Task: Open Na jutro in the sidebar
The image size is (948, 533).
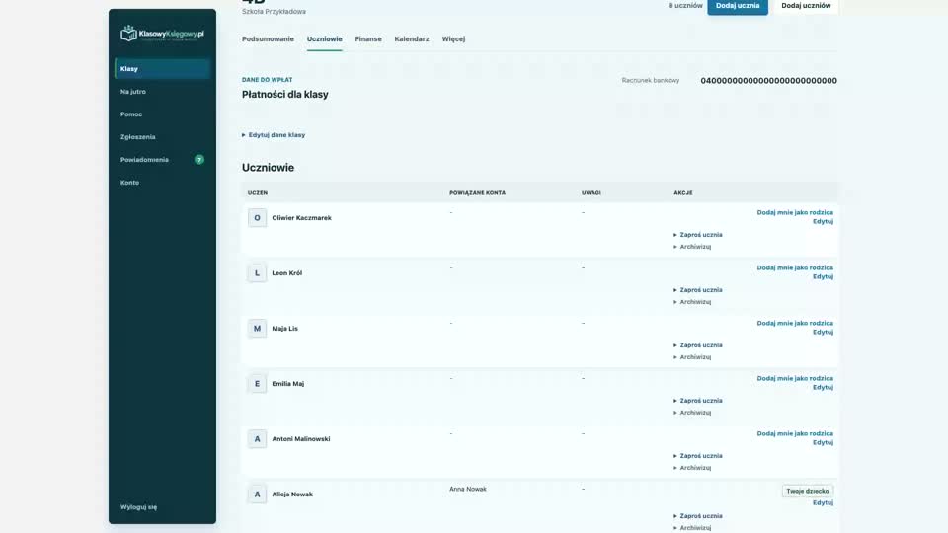Action: [133, 92]
